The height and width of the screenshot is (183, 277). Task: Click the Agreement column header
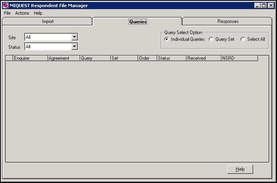63,58
